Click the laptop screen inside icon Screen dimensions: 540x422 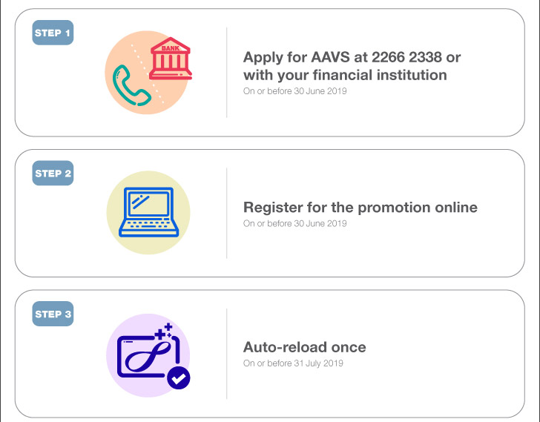coord(149,204)
